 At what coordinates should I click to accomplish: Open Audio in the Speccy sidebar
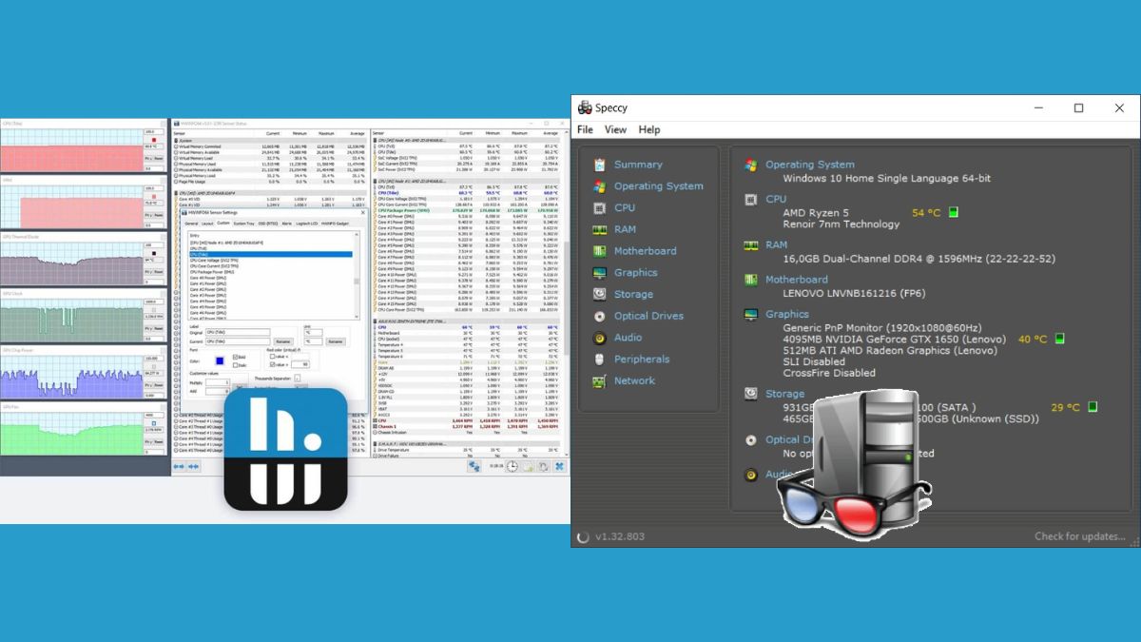(628, 338)
